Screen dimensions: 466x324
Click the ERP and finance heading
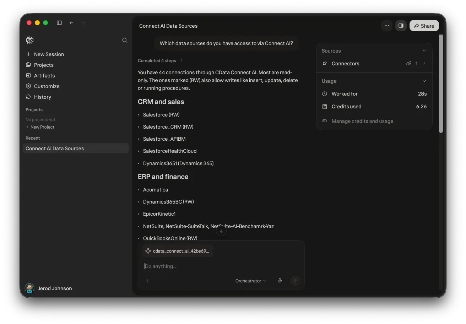point(163,177)
